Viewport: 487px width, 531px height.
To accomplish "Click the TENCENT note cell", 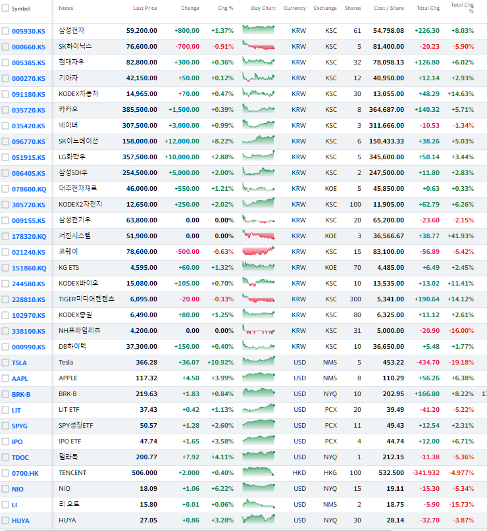I will click(x=72, y=472).
